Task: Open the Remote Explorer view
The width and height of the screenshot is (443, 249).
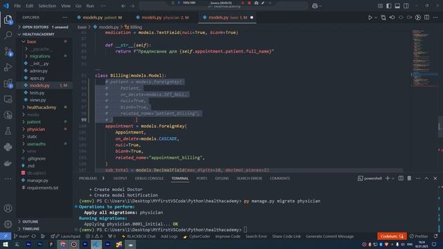Action: 8,99
